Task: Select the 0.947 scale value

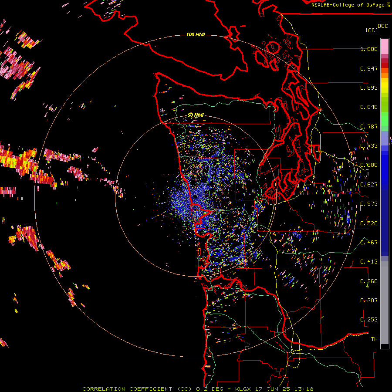Action: 369,68
